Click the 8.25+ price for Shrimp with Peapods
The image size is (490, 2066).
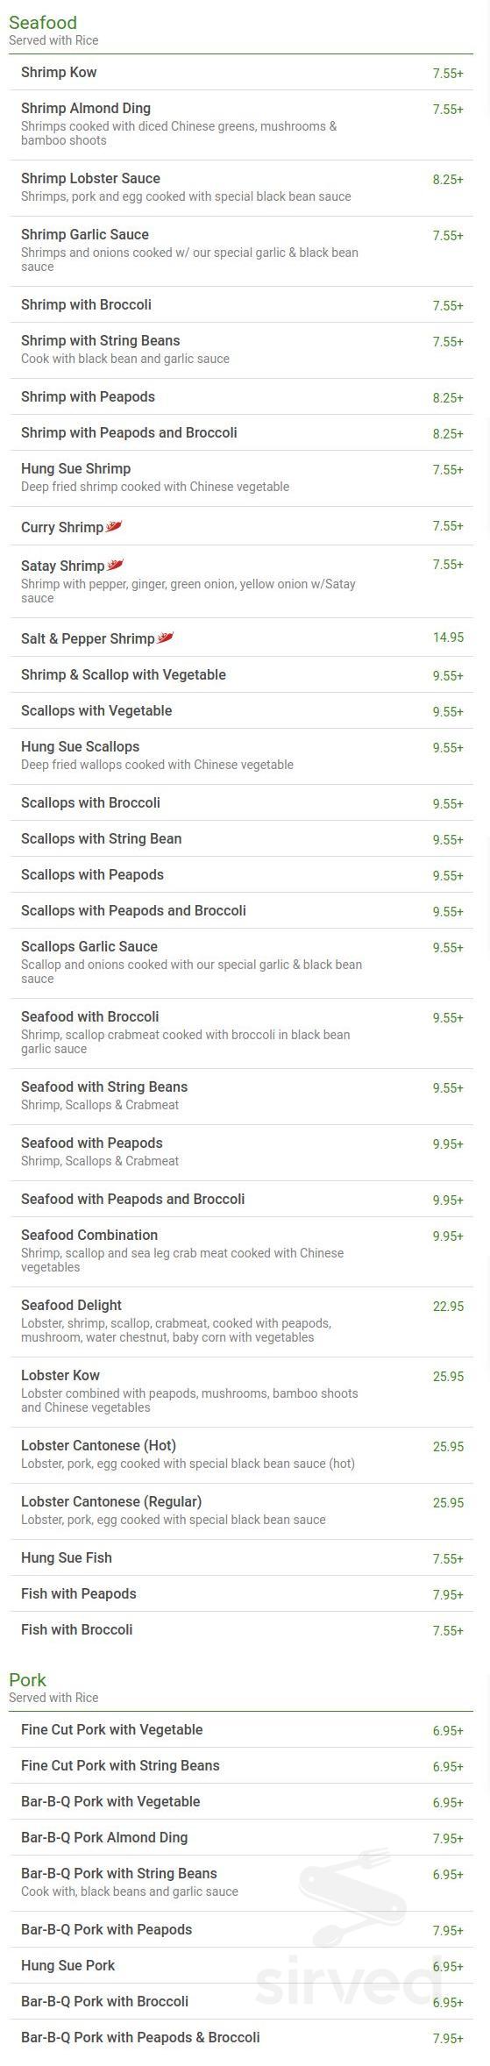(448, 397)
